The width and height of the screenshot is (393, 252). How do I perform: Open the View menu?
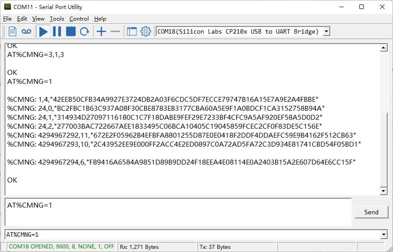click(x=38, y=19)
